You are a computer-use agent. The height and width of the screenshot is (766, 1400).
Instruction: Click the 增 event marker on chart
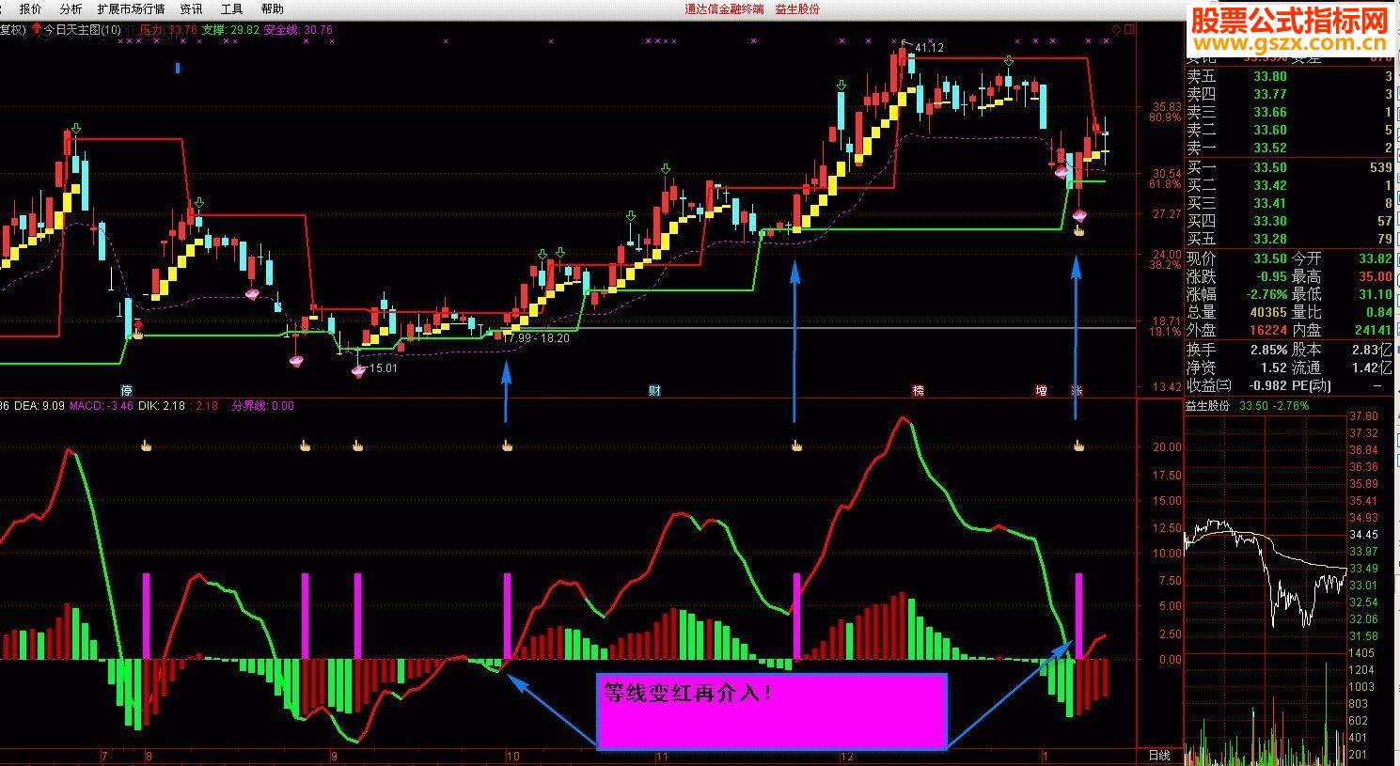click(x=1042, y=390)
